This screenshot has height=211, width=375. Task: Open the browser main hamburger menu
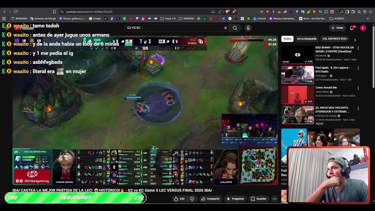(x=371, y=12)
